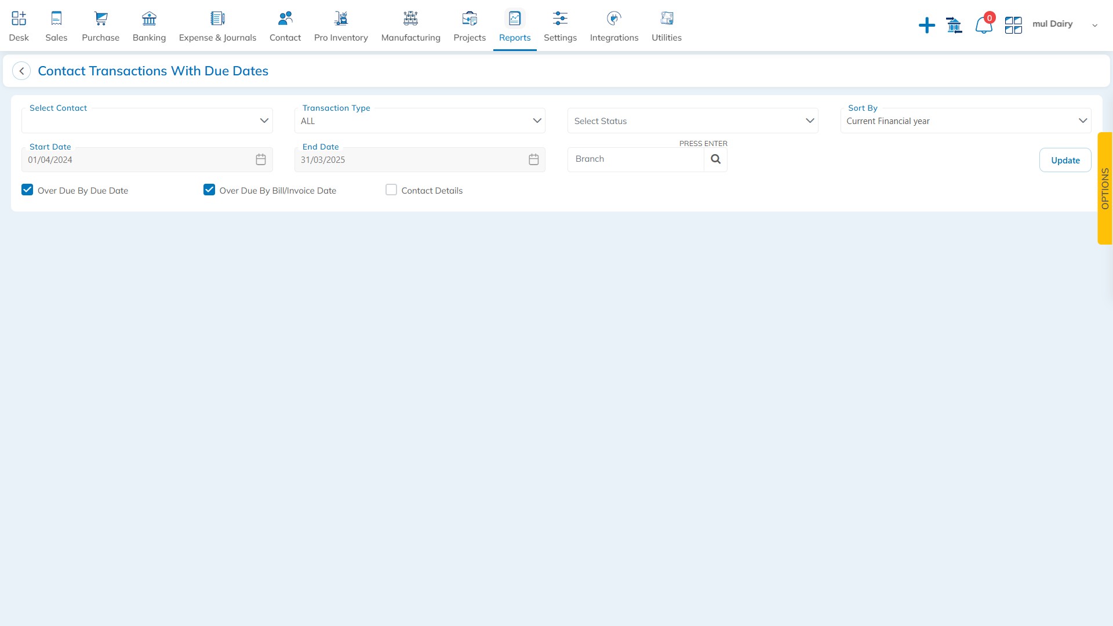This screenshot has width=1113, height=626.
Task: Open the notifications bell
Action: 984,26
